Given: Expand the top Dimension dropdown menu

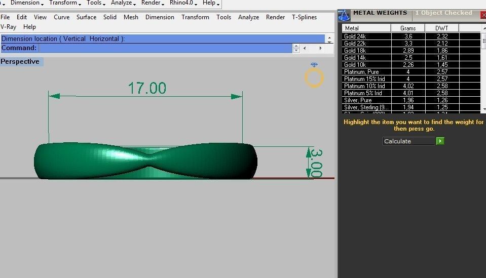Looking at the screenshot, I should (27, 3).
